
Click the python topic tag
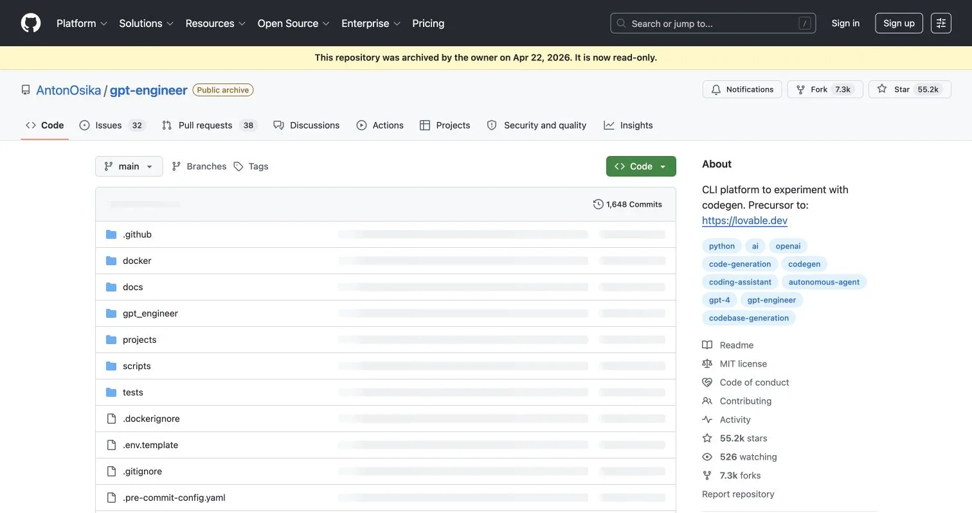(722, 246)
